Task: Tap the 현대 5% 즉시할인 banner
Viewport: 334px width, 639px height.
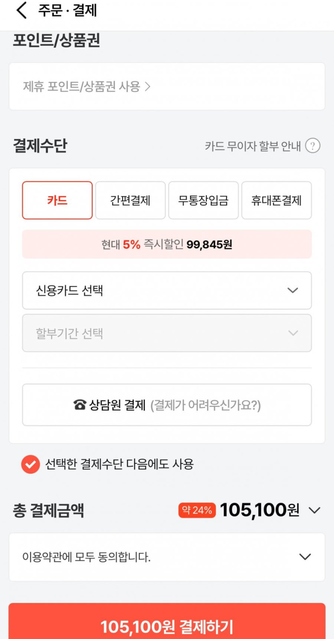Action: click(x=167, y=244)
